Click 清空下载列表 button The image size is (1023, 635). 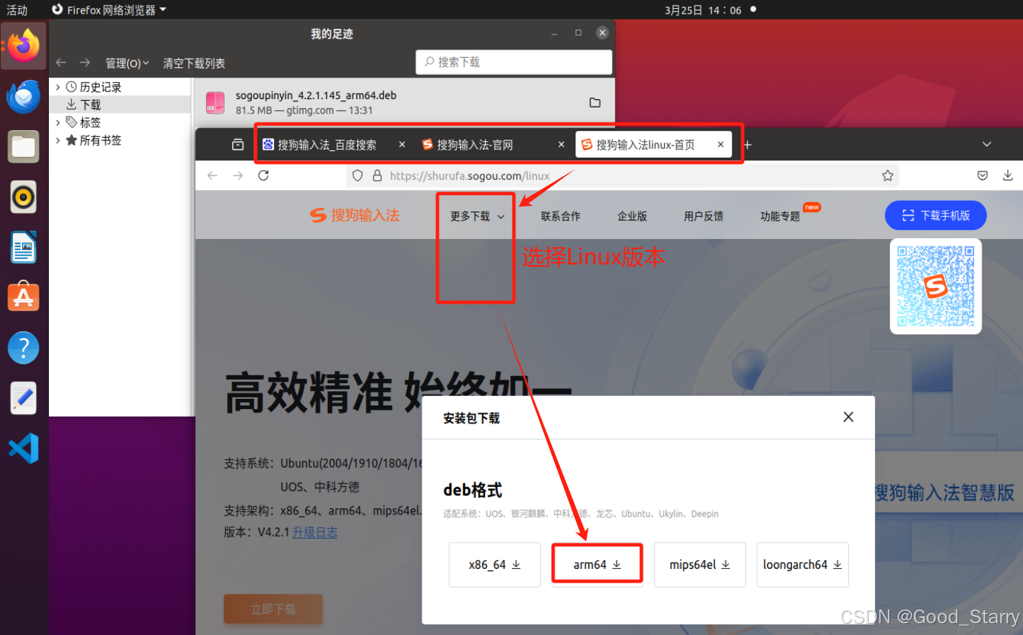pos(194,63)
